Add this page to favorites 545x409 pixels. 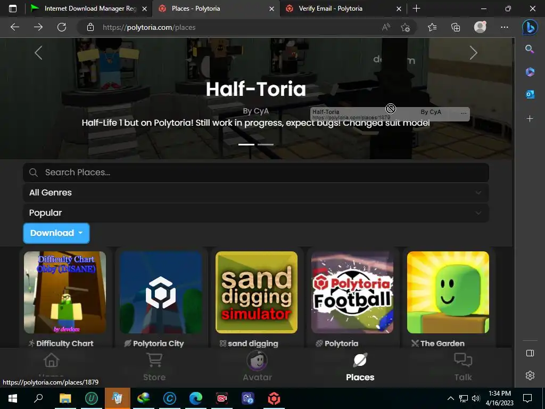pyautogui.click(x=405, y=27)
